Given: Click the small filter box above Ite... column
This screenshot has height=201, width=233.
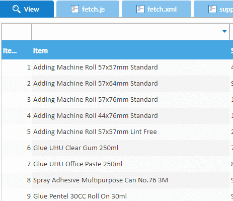Looking at the screenshot, I should click(x=17, y=32).
